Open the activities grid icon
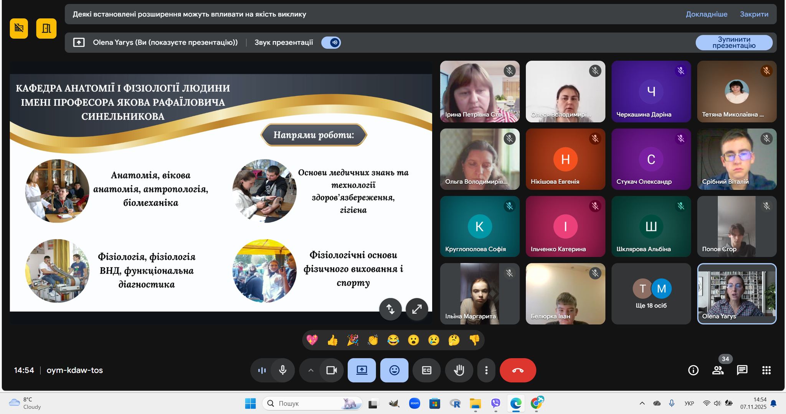786x414 pixels. tap(766, 370)
